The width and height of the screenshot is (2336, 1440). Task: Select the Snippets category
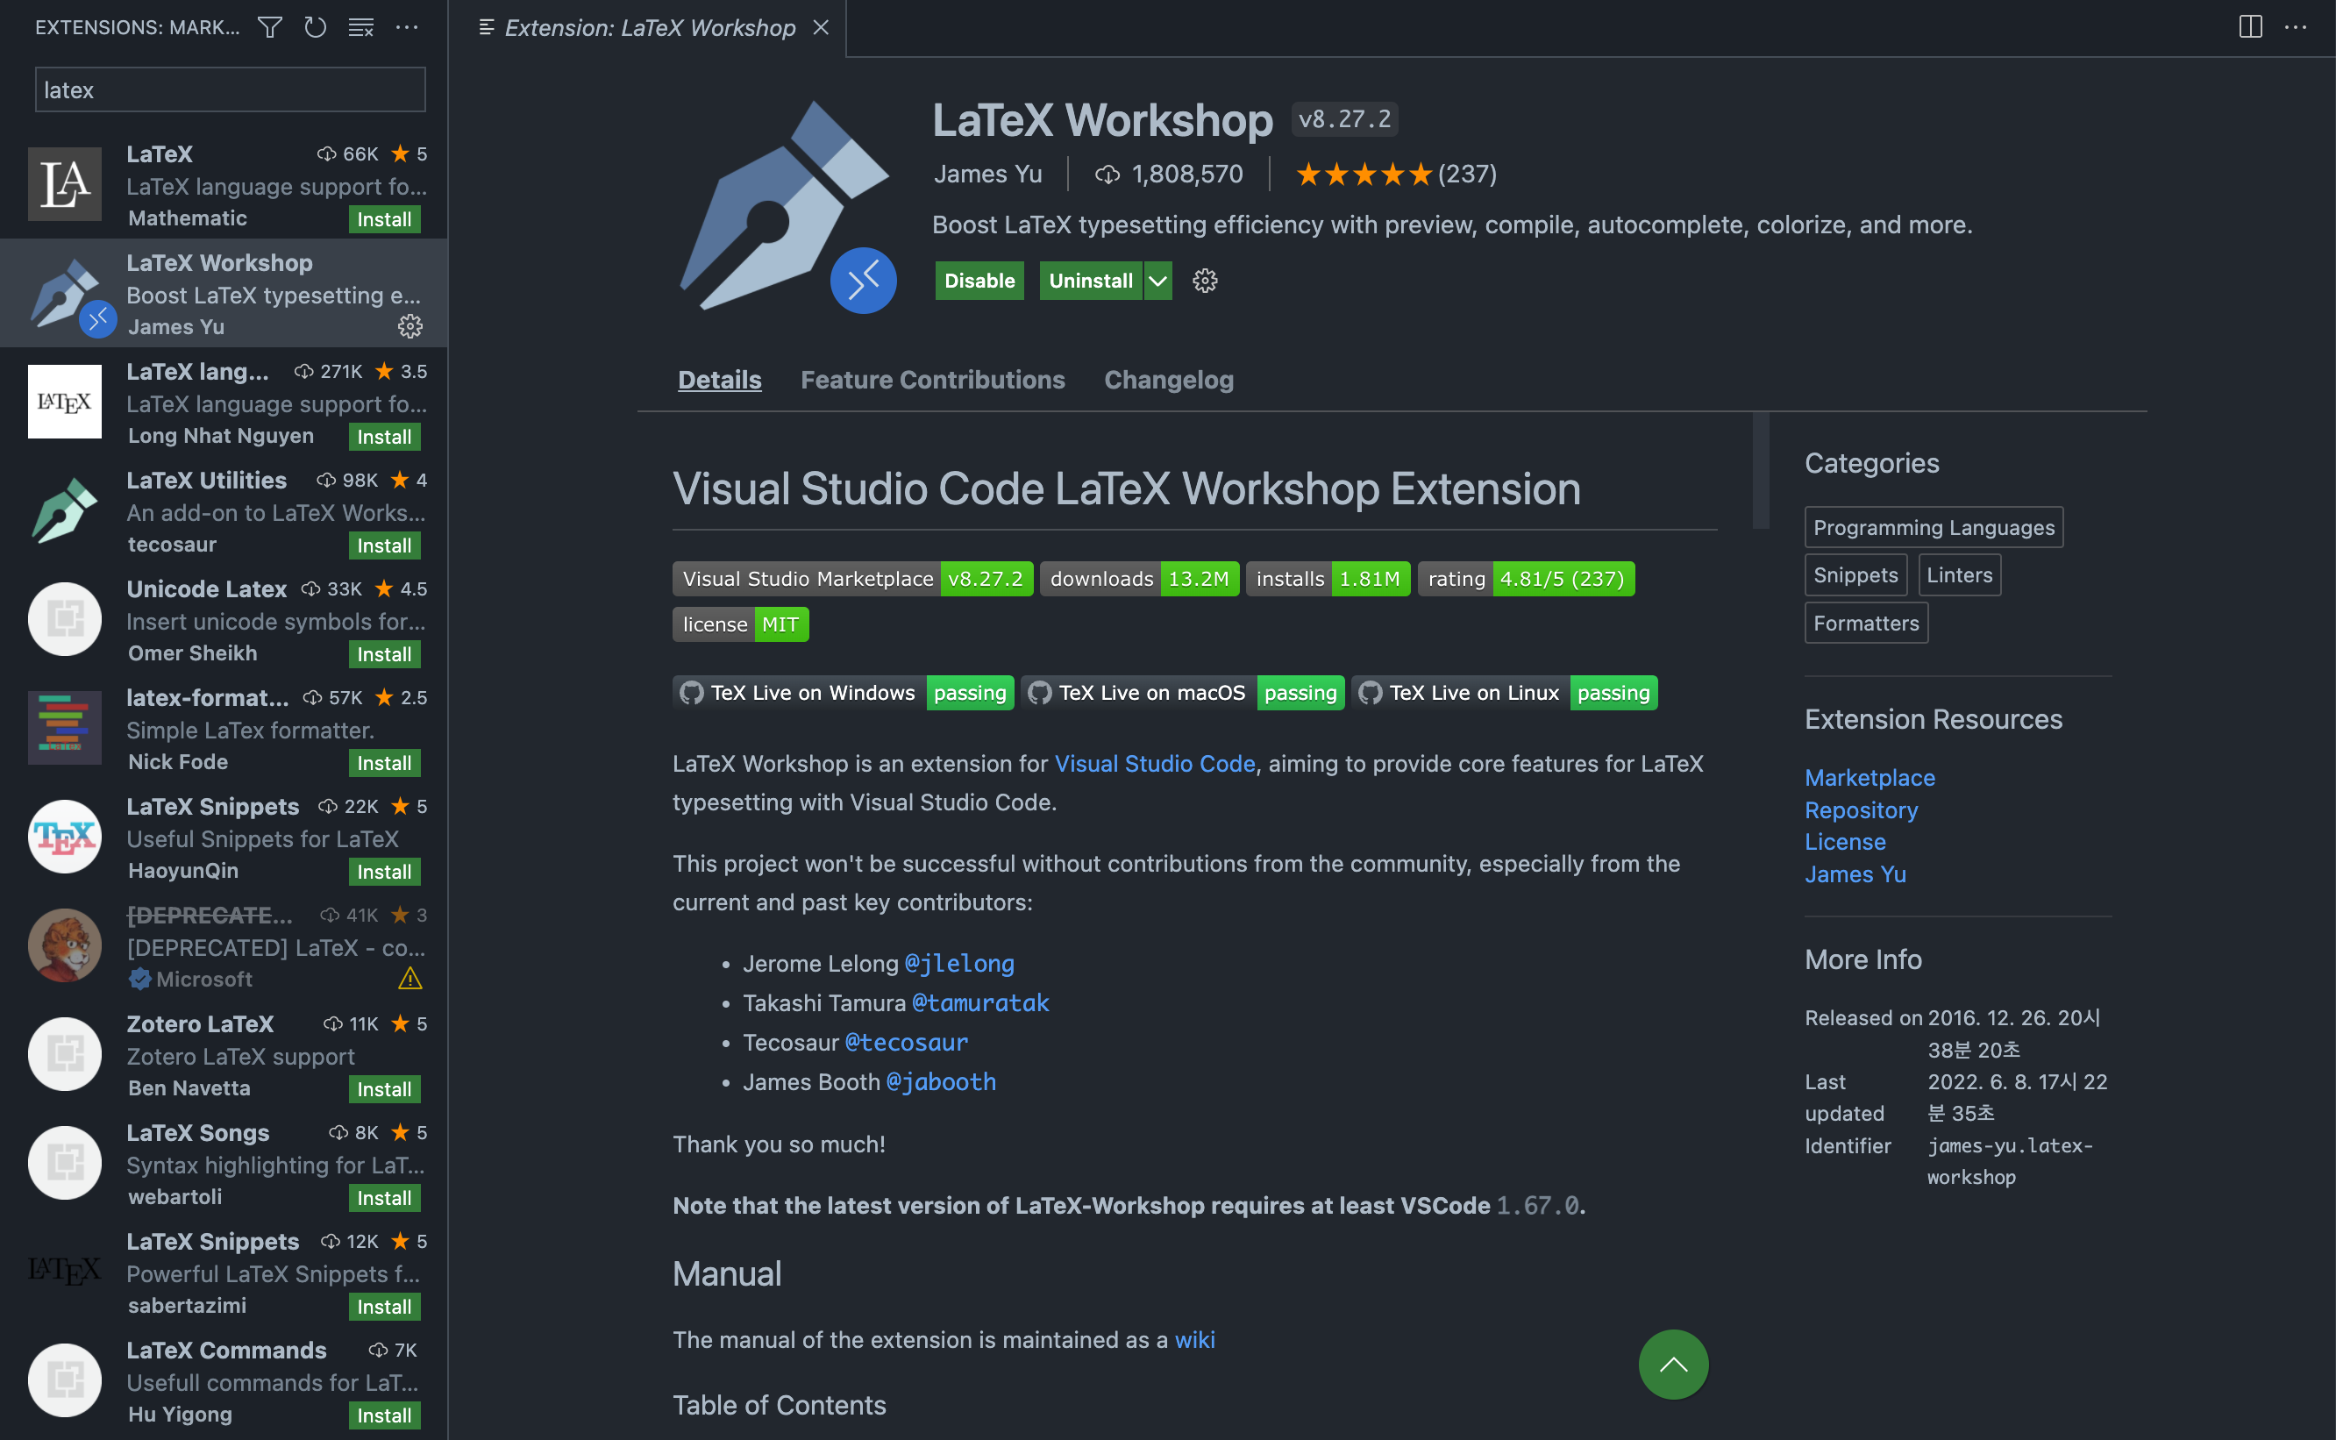(x=1855, y=575)
